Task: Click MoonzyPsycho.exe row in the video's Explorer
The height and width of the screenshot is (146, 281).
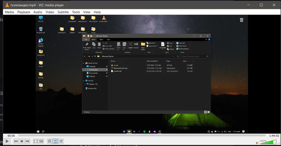Action: [x=152, y=68]
